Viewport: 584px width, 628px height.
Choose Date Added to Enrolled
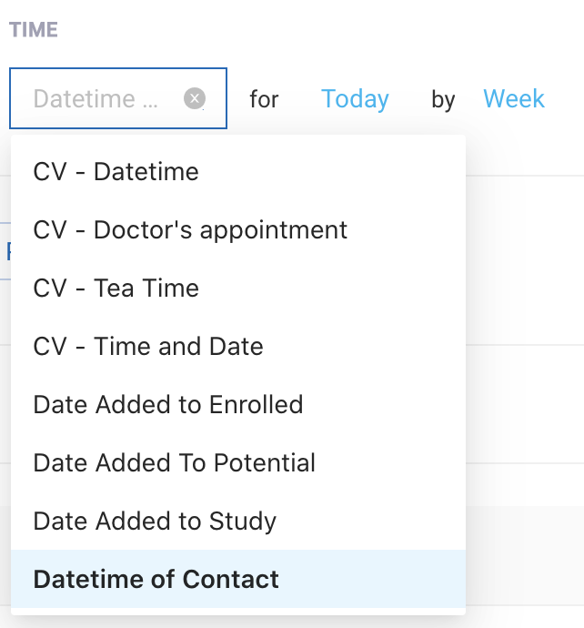click(x=167, y=404)
